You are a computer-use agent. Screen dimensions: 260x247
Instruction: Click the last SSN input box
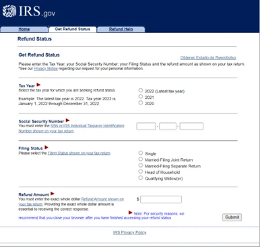[191, 127]
